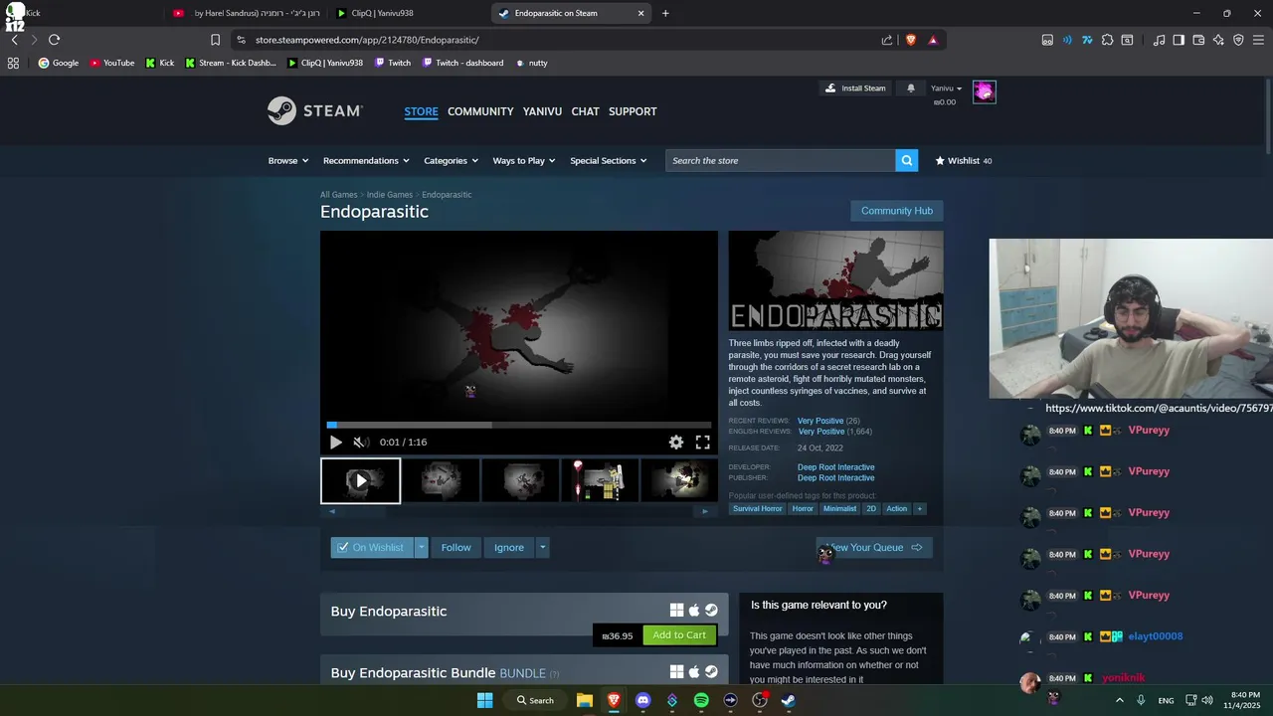The height and width of the screenshot is (716, 1273).
Task: Open the Indie Games breadcrumb
Action: [x=390, y=195]
